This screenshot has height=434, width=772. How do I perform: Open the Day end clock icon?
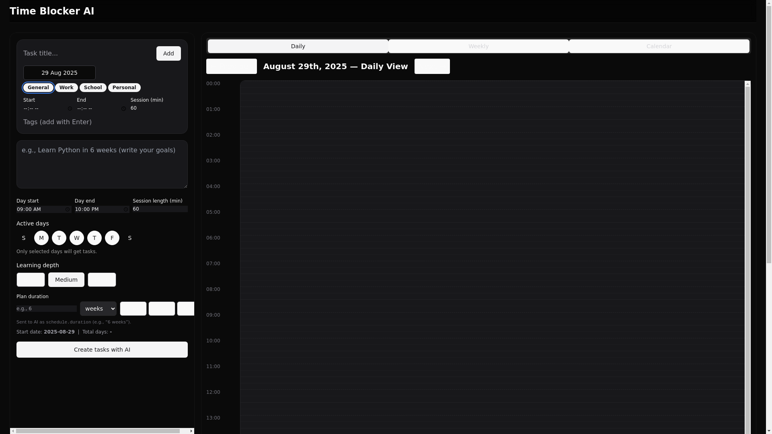(x=126, y=209)
